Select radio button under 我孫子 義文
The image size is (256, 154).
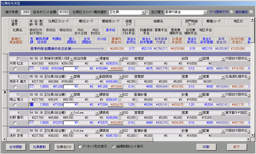pos(15,87)
